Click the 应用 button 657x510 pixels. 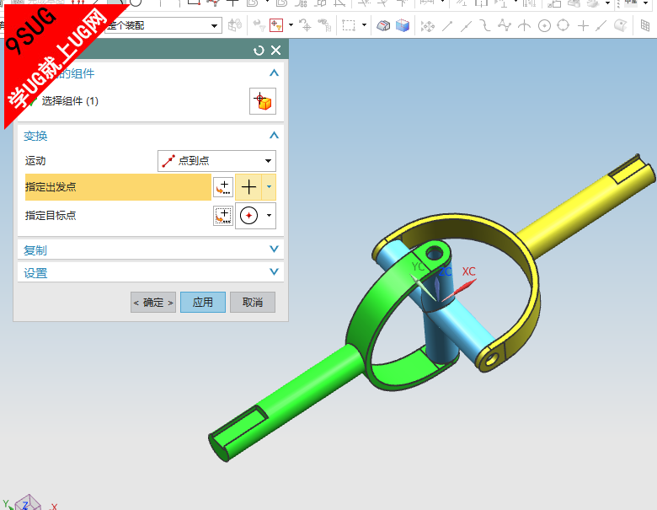(203, 303)
